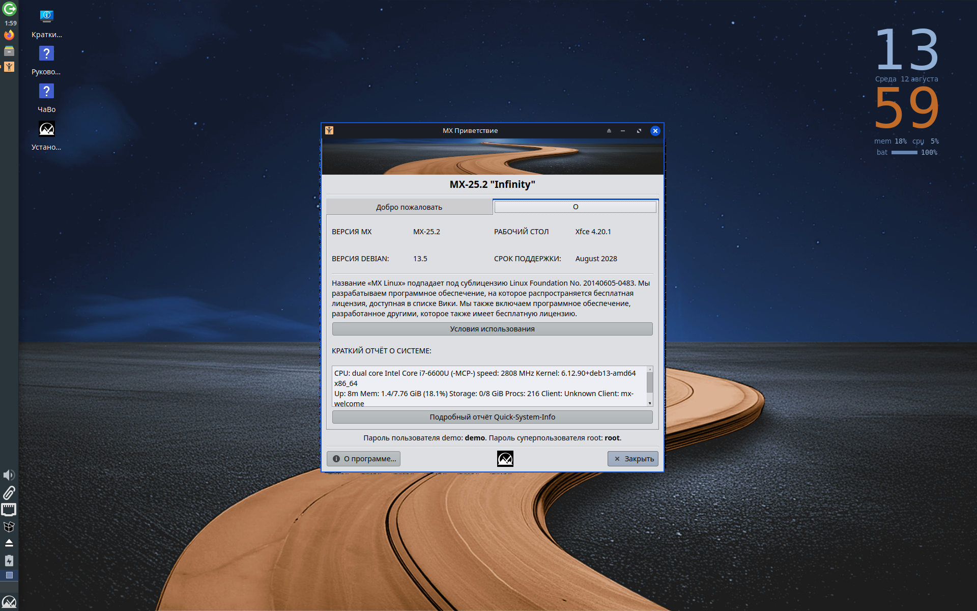Click the 'СРОК ПОДДЕРЖКИ:' label
Screen dimensions: 977x611
(x=527, y=259)
